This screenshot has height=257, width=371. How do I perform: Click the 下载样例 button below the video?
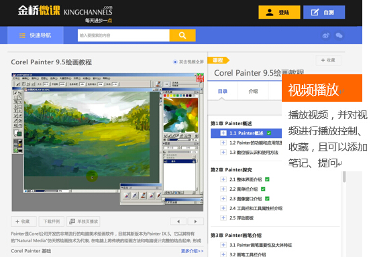52,222
